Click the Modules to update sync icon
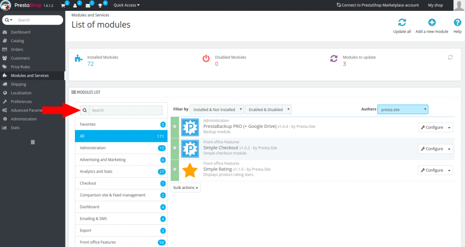Image resolution: width=465 pixels, height=247 pixels. pos(334,58)
